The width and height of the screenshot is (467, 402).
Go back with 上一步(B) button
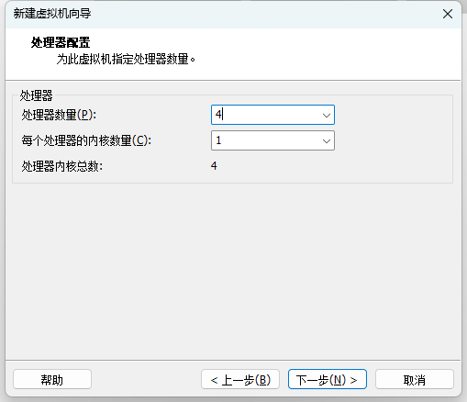(x=240, y=379)
